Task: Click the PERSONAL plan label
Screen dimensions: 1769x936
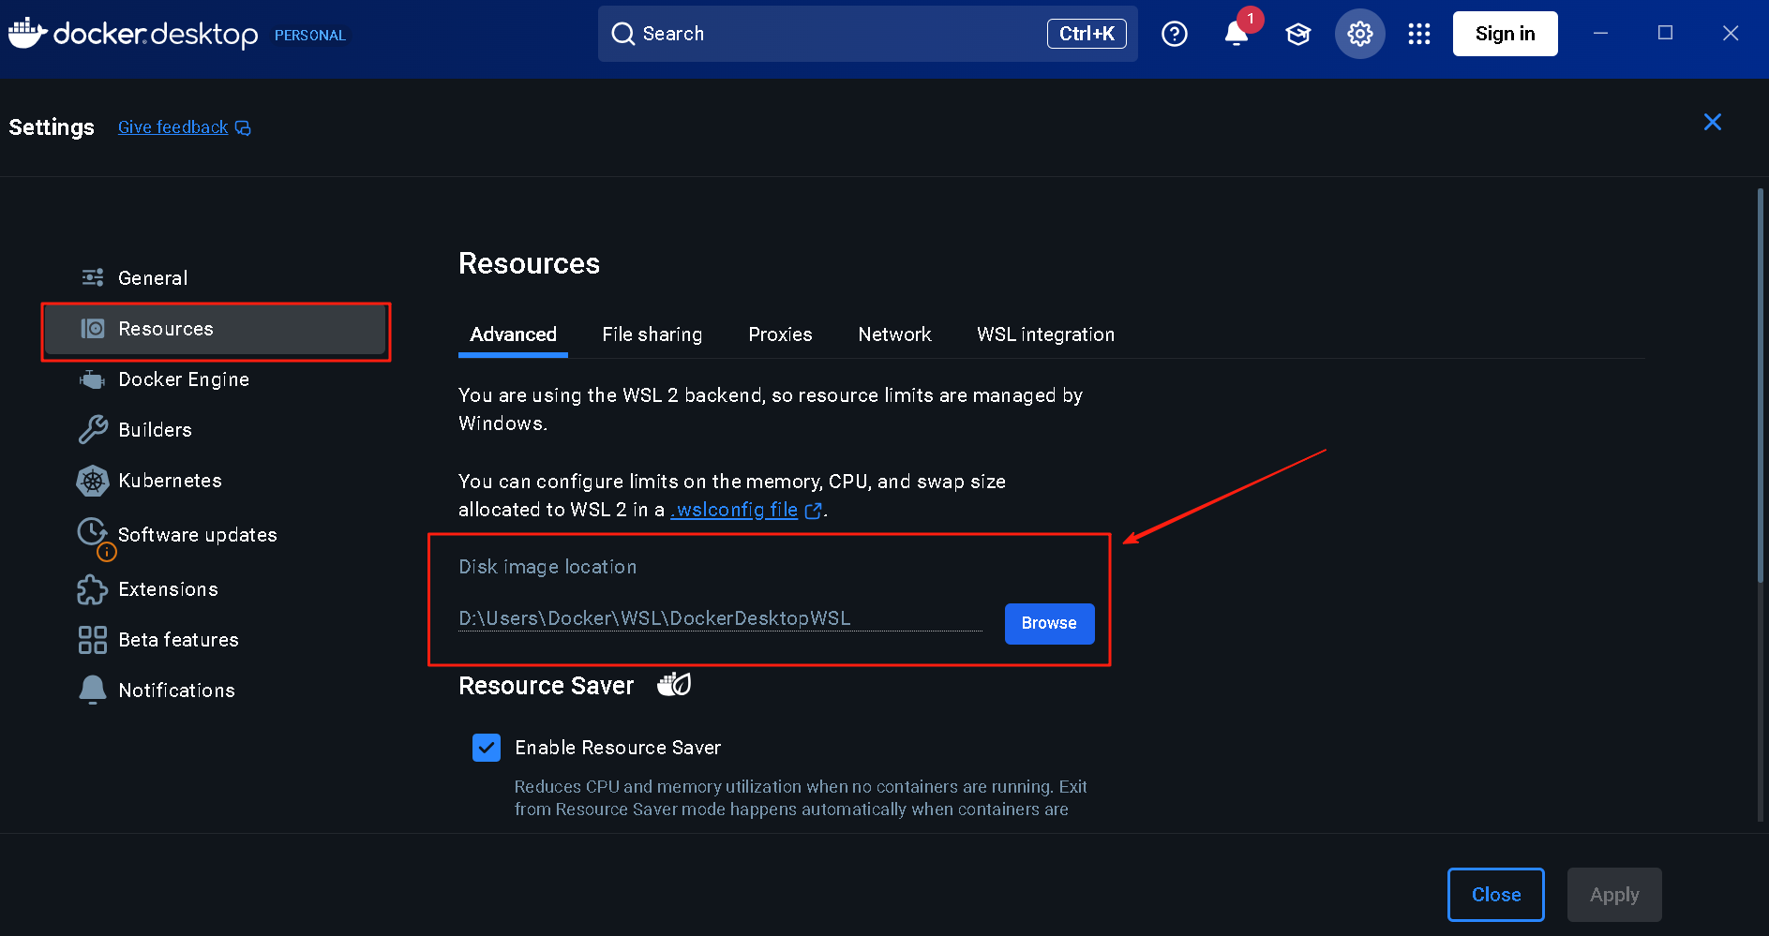Action: (x=310, y=36)
